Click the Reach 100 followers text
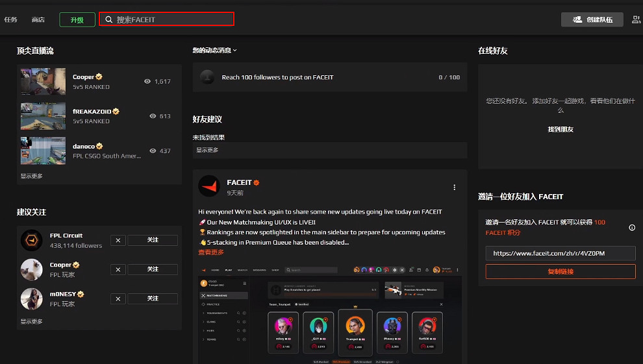This screenshot has height=364, width=643. pos(277,77)
